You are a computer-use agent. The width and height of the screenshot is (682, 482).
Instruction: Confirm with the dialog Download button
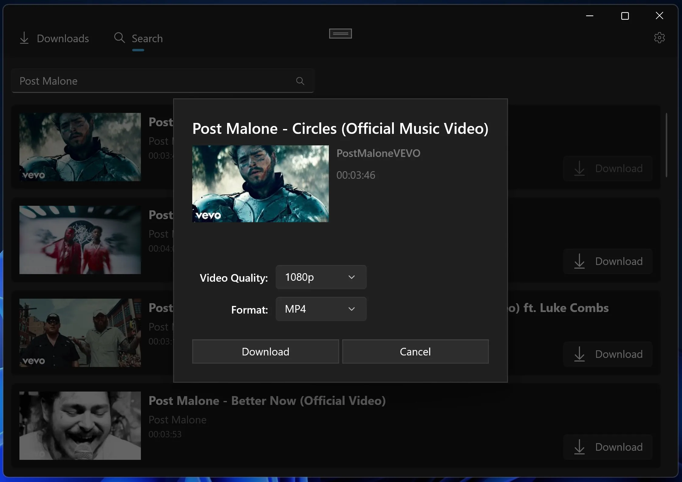265,351
